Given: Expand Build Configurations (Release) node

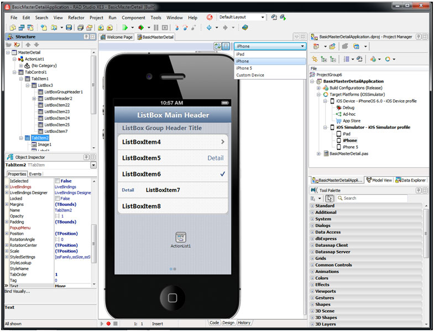Looking at the screenshot, I should coord(318,88).
